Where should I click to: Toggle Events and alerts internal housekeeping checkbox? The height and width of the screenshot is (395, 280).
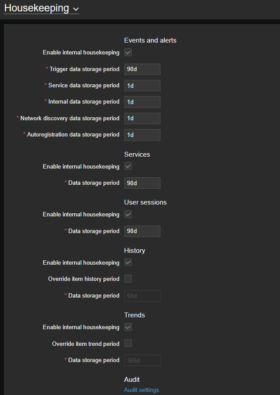tap(128, 53)
